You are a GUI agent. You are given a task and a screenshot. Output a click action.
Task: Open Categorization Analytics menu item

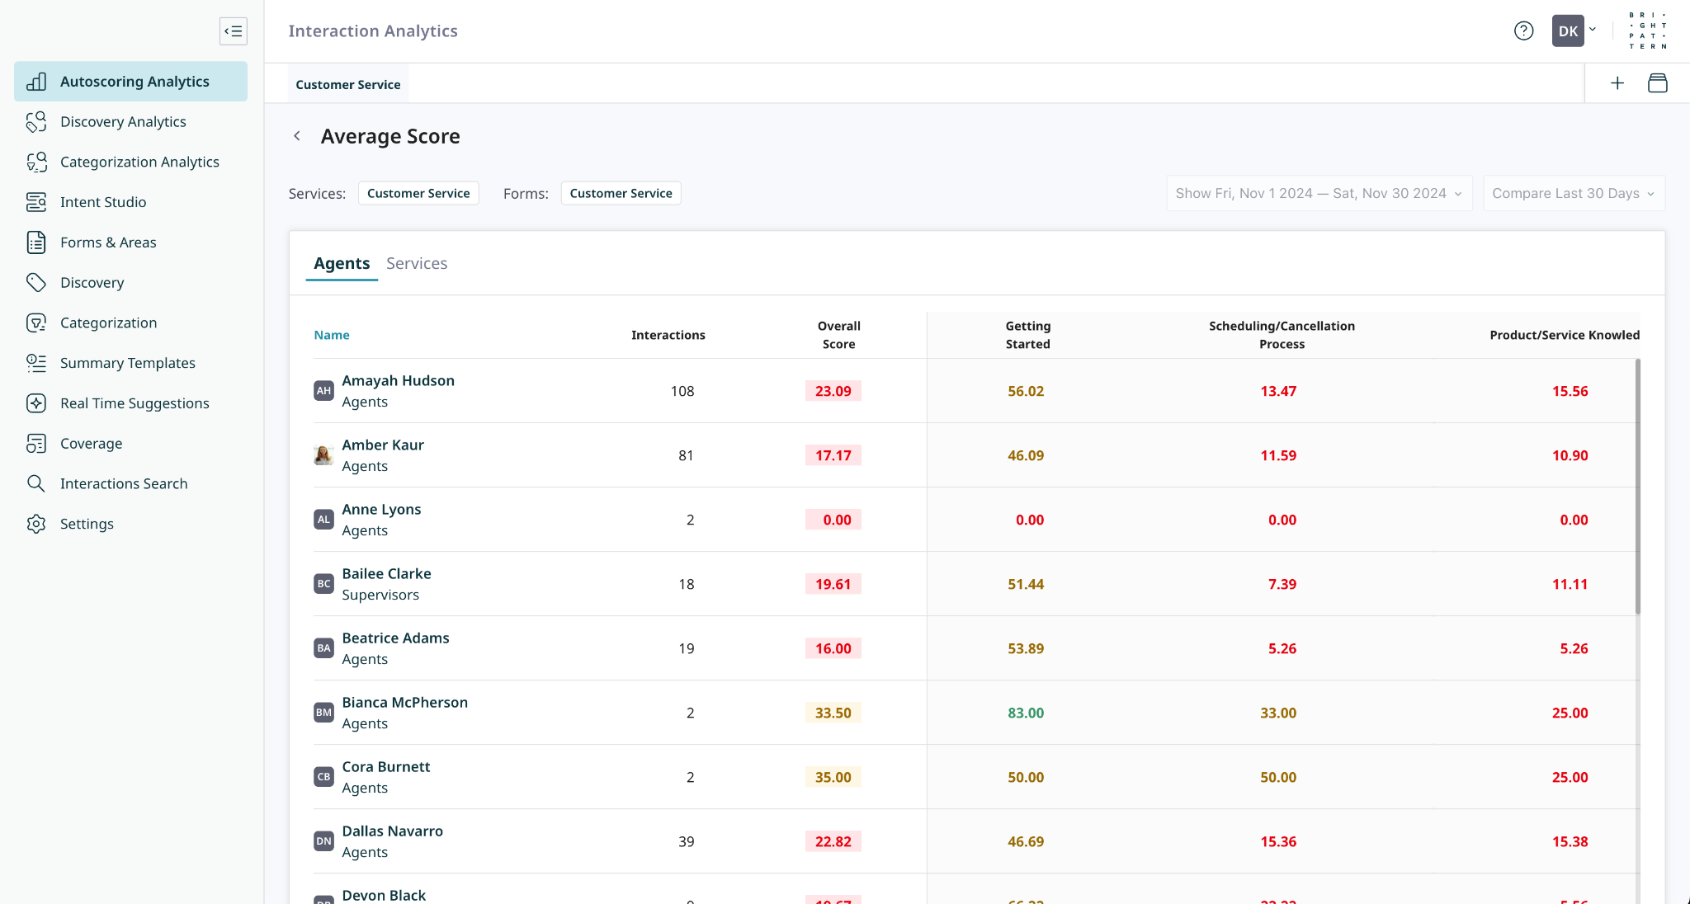pyautogui.click(x=130, y=162)
